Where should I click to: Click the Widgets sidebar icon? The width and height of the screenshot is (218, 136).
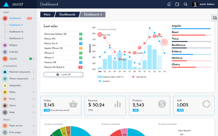pos(5,45)
